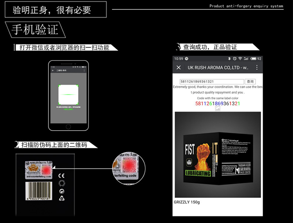Image resolution: width=293 pixels, height=223 pixels.
Task: Click the GRIZZLY 150g product label
Action: pyautogui.click(x=187, y=202)
